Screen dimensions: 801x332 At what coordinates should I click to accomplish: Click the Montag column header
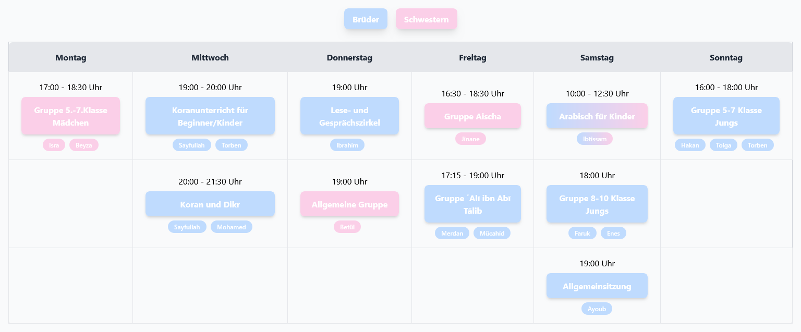tap(71, 57)
